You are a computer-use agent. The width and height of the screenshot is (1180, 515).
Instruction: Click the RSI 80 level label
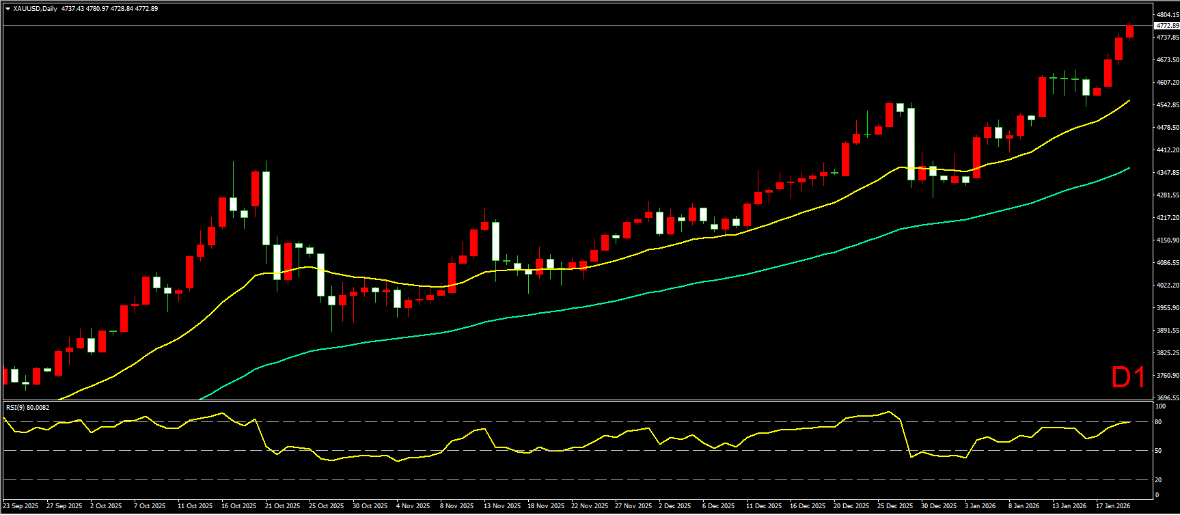(x=1158, y=422)
